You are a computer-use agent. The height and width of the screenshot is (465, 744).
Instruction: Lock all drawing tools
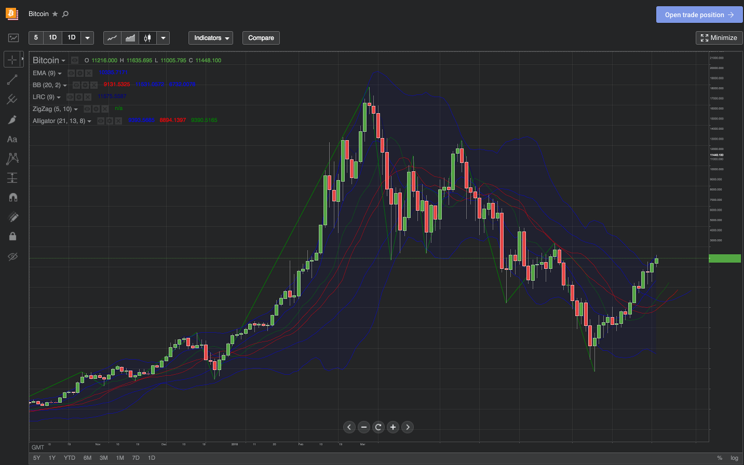[x=13, y=237]
